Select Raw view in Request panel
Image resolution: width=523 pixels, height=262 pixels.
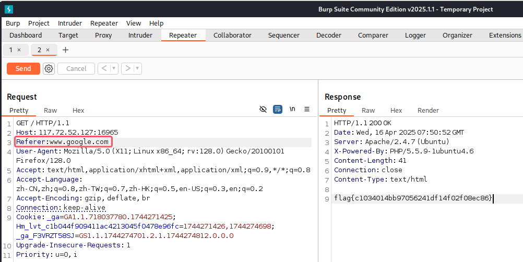point(50,110)
